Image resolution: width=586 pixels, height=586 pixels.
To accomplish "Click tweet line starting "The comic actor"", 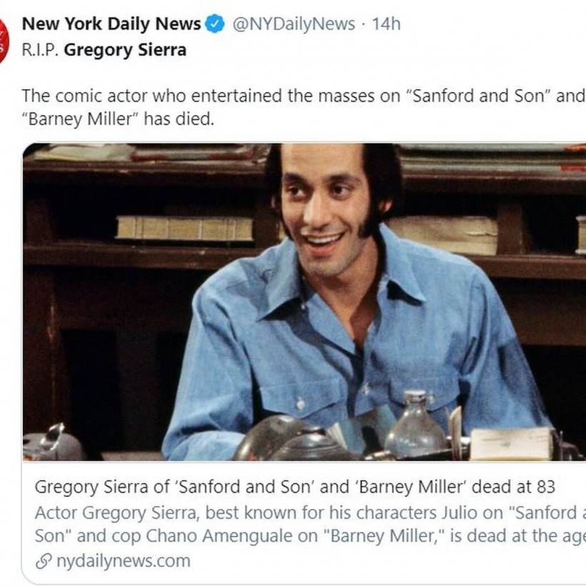I will (300, 96).
